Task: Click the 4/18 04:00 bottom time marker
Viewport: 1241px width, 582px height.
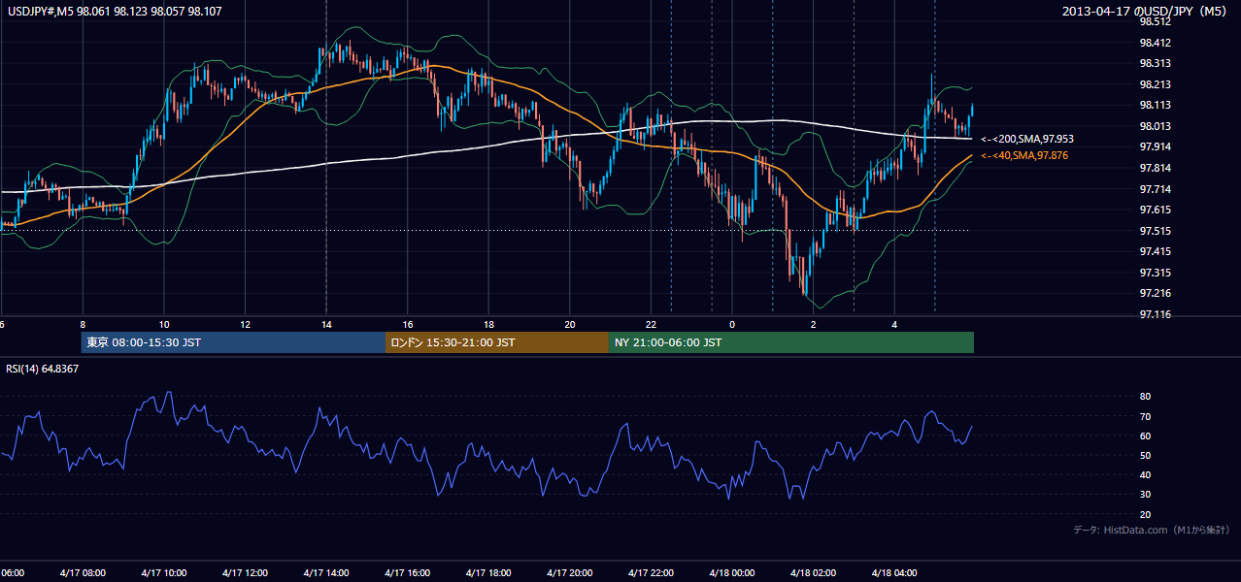Action: [894, 573]
